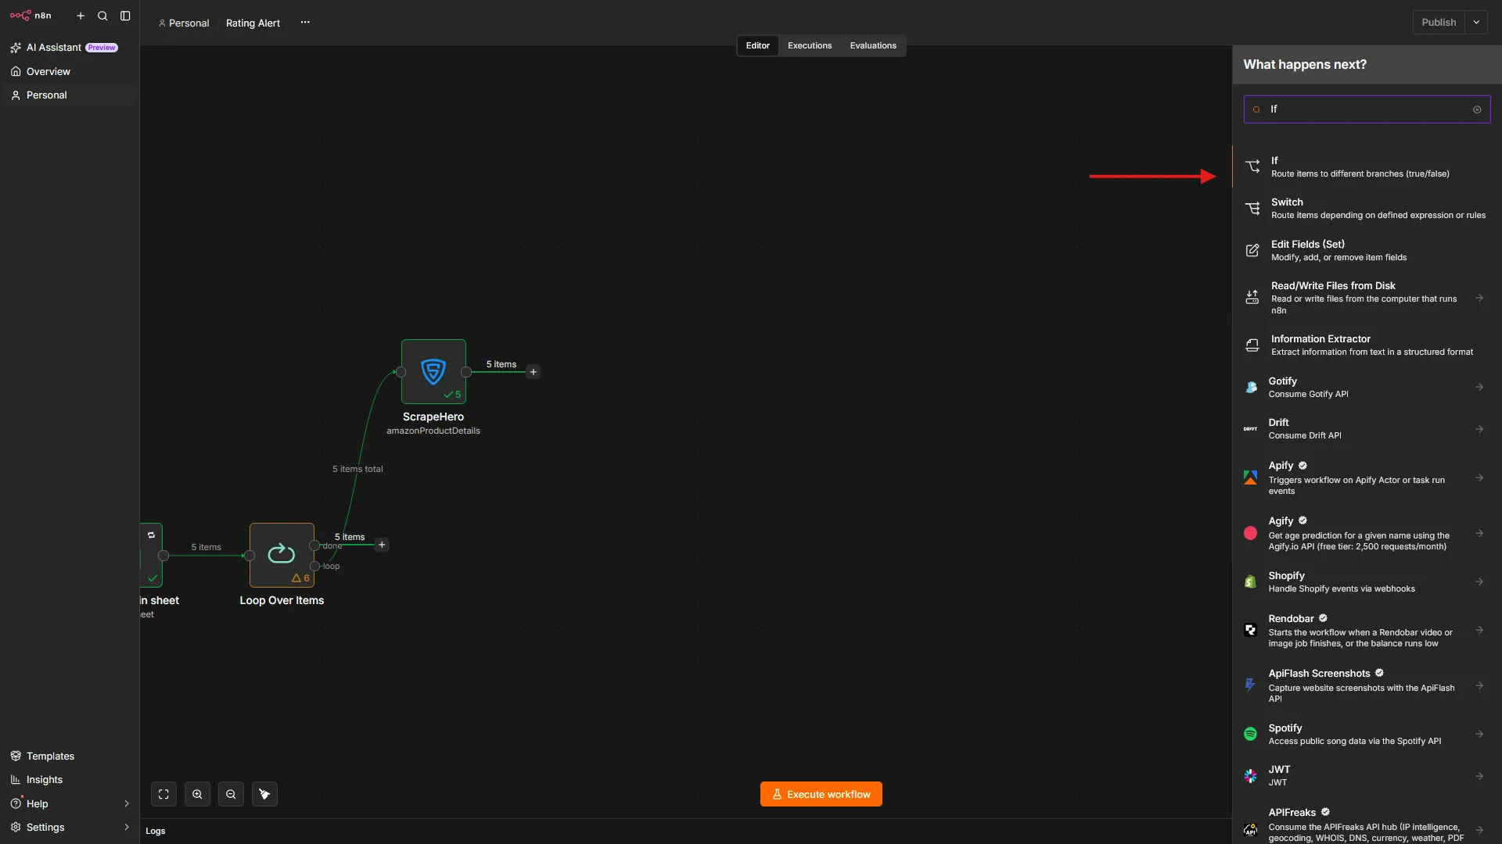Click the Personal breadcrumb link
Screen dimensions: 1502x844
pyautogui.click(x=184, y=23)
